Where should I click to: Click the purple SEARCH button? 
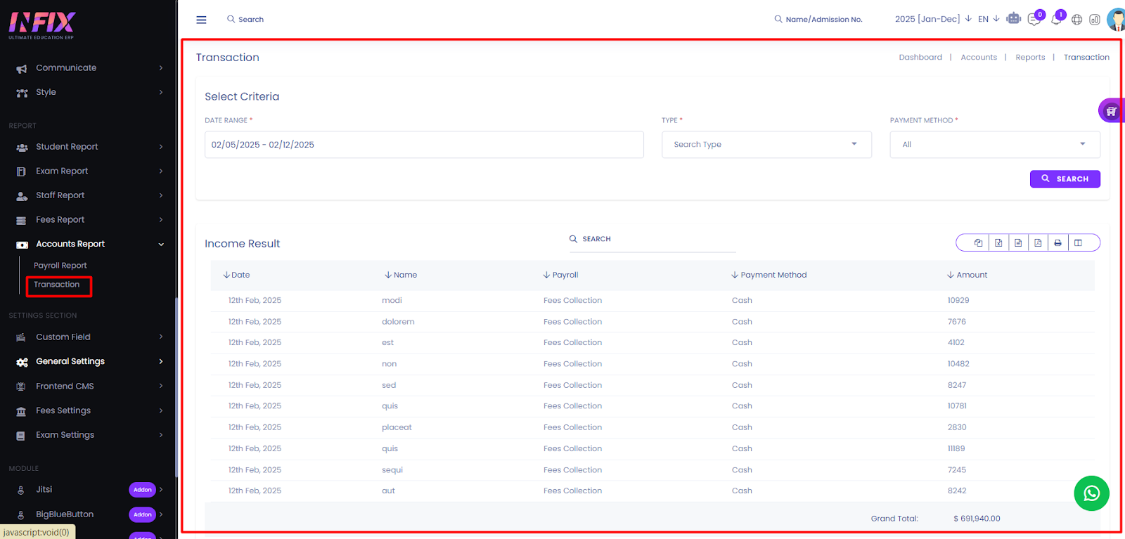click(x=1065, y=179)
